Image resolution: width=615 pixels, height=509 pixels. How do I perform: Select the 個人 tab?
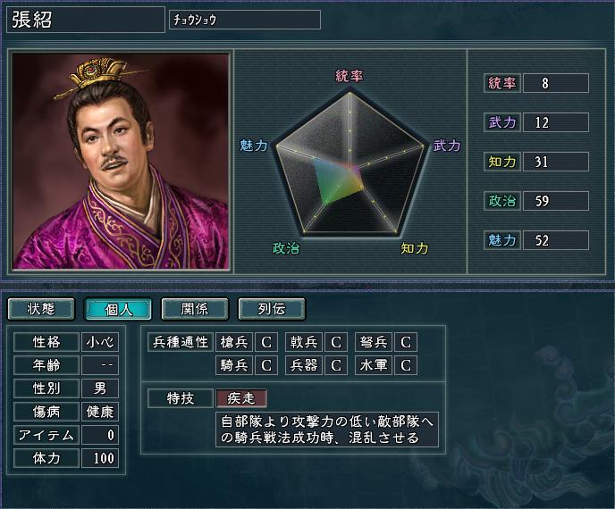pyautogui.click(x=118, y=310)
